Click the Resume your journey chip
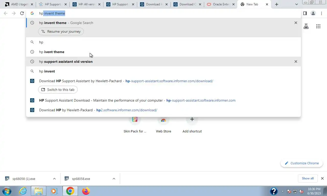This screenshot has width=327, height=196. pyautogui.click(x=61, y=31)
